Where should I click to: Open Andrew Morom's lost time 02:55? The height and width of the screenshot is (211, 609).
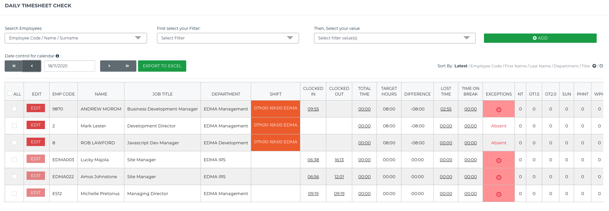pyautogui.click(x=446, y=109)
